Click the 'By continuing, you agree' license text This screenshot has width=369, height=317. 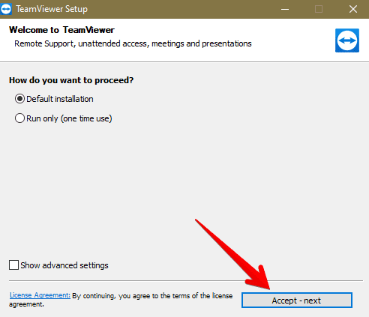121,300
